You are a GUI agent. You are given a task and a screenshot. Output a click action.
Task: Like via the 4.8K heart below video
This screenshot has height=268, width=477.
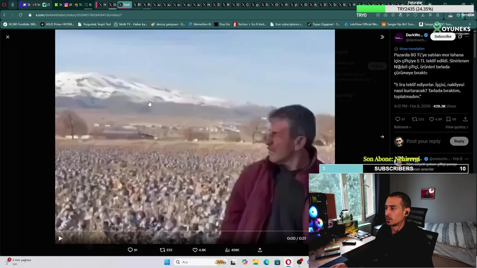point(199,250)
